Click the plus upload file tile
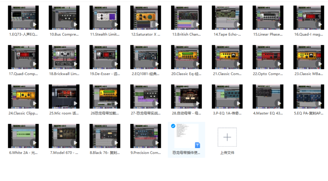The image size is (328, 181). point(227,137)
